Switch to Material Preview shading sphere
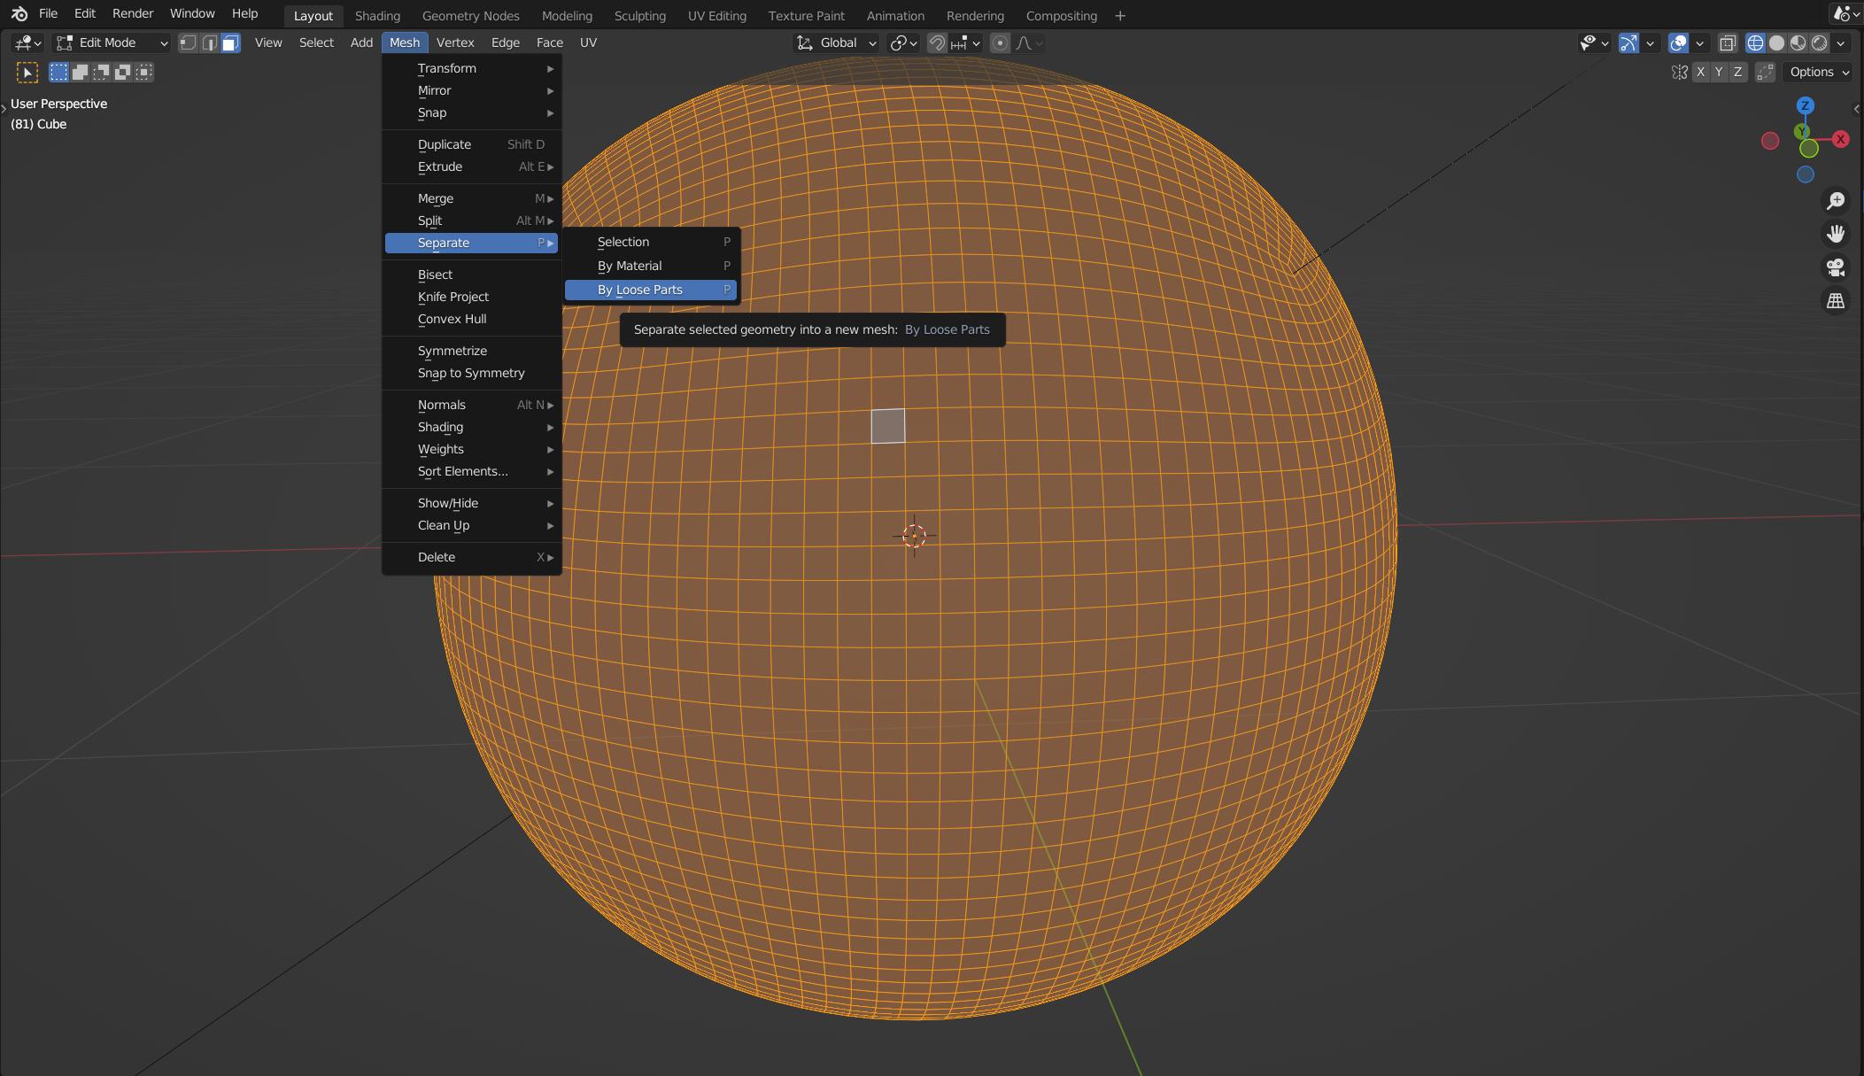The width and height of the screenshot is (1864, 1076). click(x=1798, y=43)
